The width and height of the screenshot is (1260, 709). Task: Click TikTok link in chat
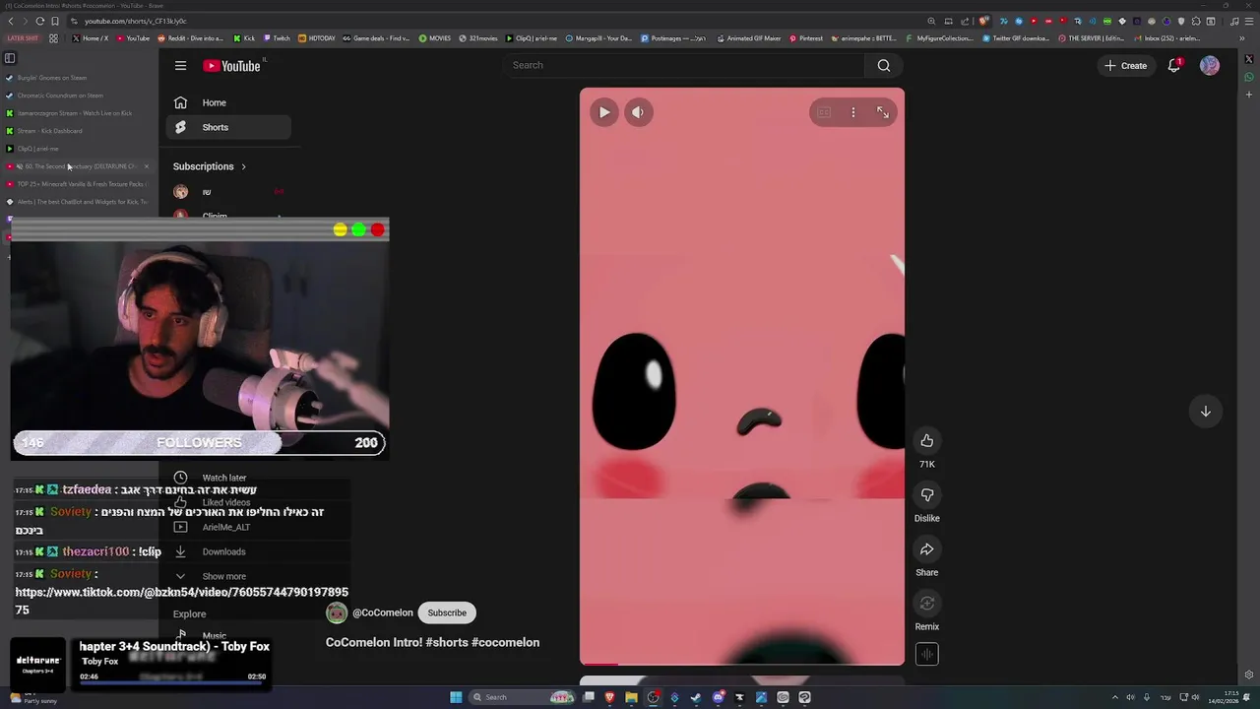(x=182, y=601)
